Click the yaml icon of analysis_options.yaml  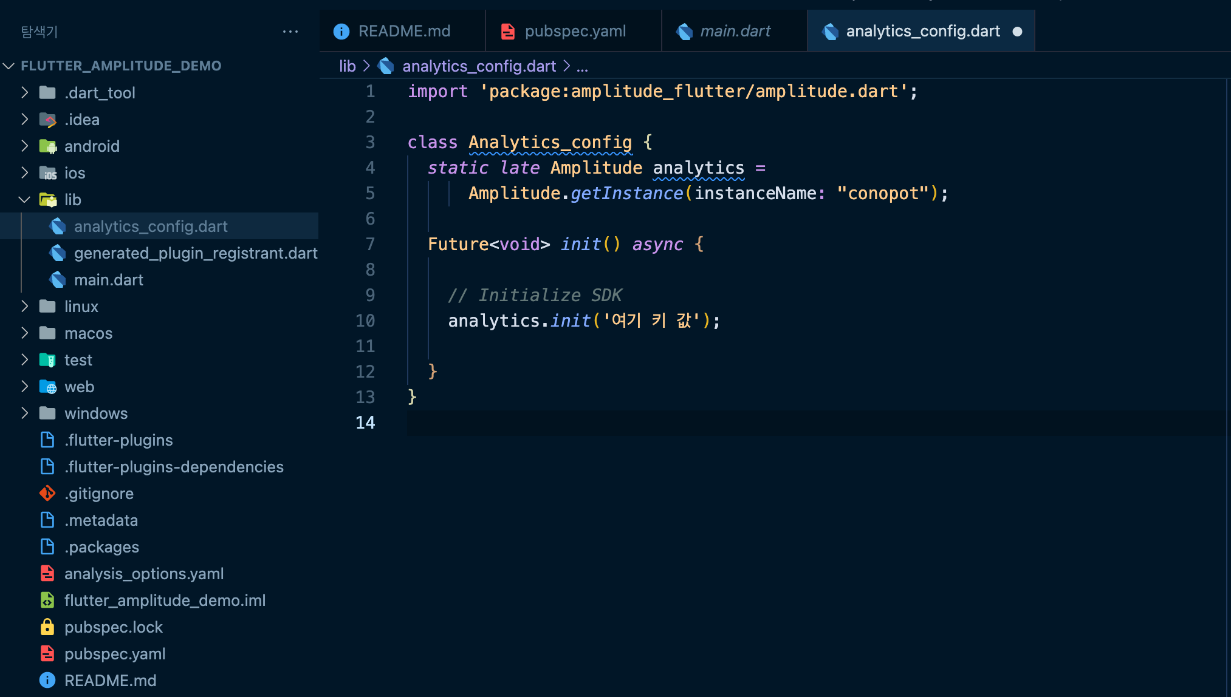(x=47, y=574)
